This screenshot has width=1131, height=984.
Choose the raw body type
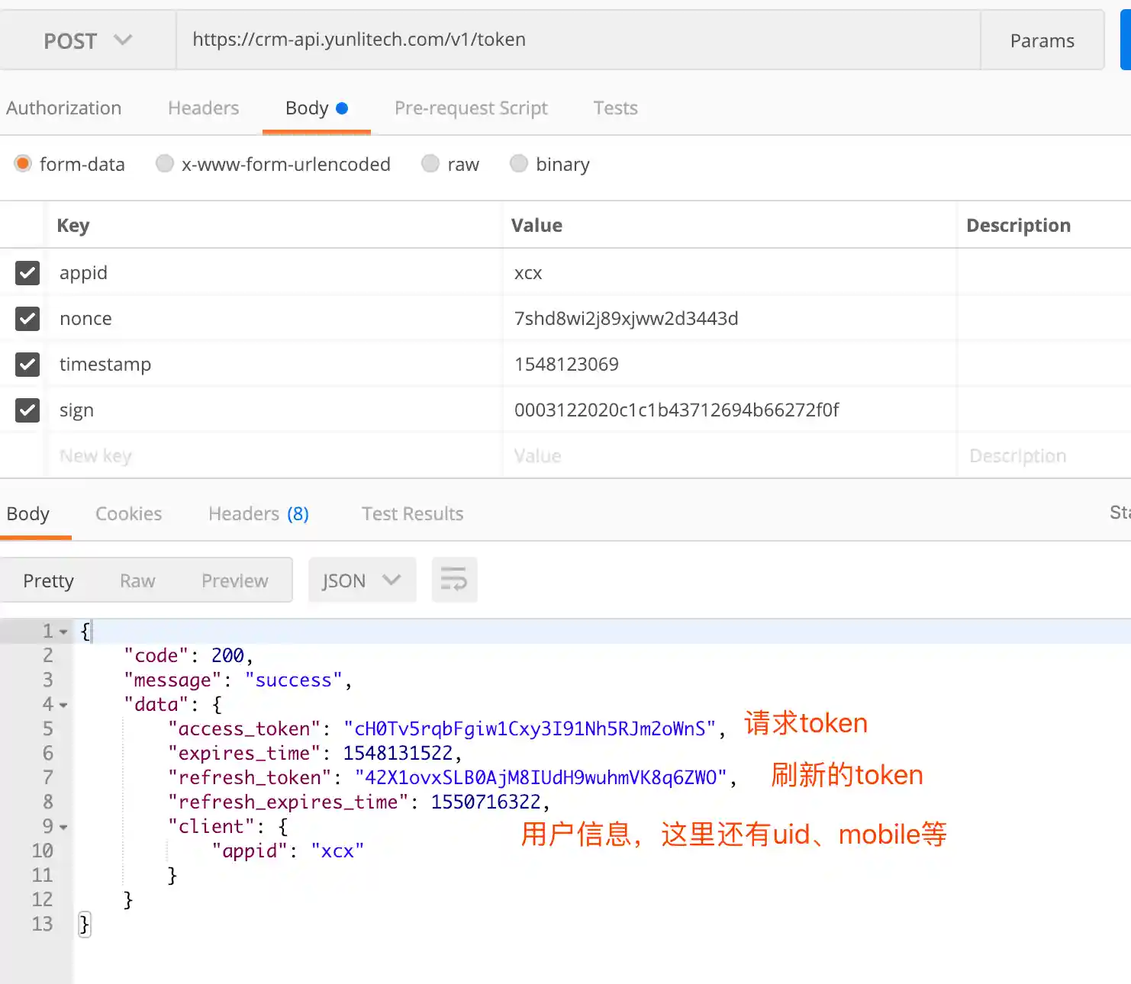click(431, 164)
